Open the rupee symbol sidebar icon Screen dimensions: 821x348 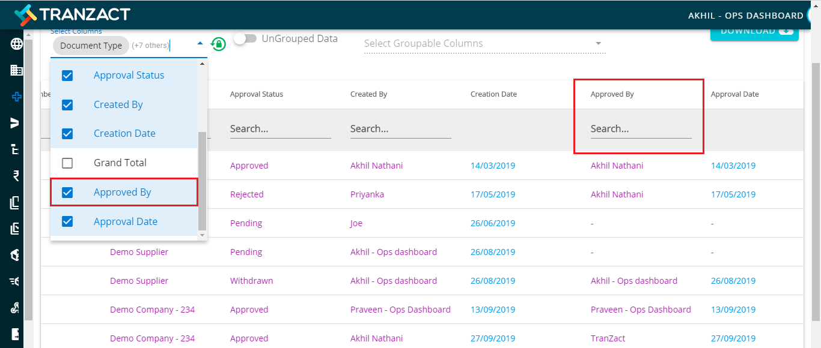[16, 176]
